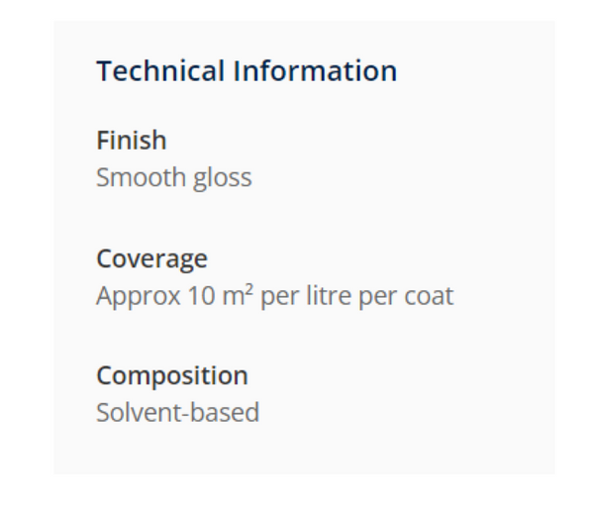Viewport: 594px width, 506px height.
Task: Click the first word per before litre
Action: coord(277,298)
